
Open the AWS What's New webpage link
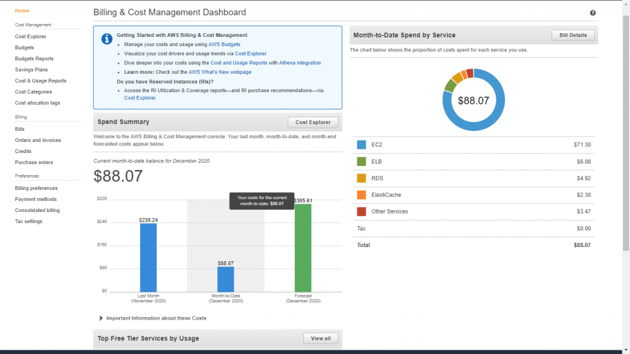coord(220,72)
